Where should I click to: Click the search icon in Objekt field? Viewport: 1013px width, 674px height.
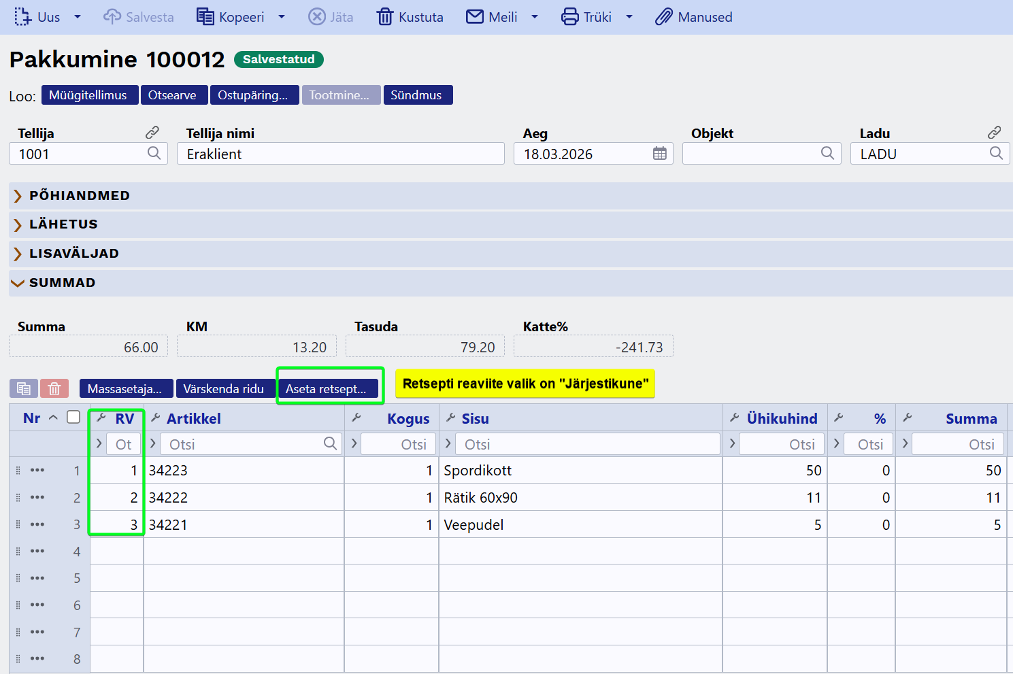827,154
